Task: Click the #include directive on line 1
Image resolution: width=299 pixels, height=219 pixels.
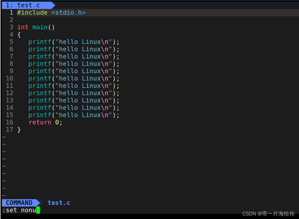Action: point(32,13)
